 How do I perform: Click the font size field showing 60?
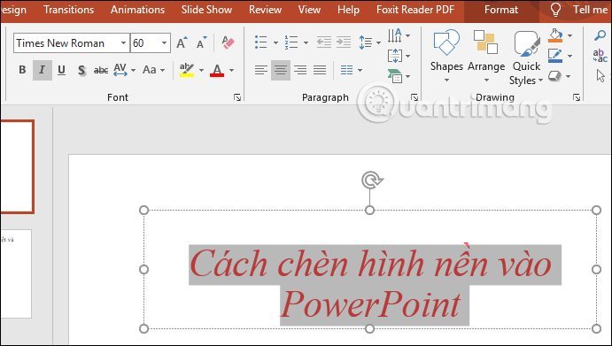click(144, 42)
